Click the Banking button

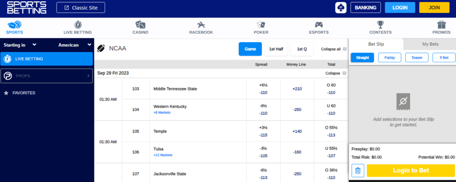point(366,8)
